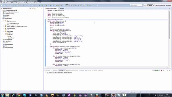
Task: Open the Run launch dropdown arrow
Action: coord(44,5)
